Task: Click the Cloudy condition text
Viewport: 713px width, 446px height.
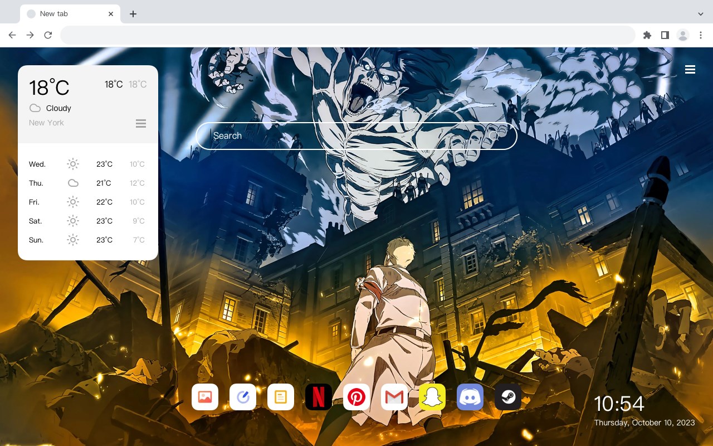Action: (x=58, y=108)
